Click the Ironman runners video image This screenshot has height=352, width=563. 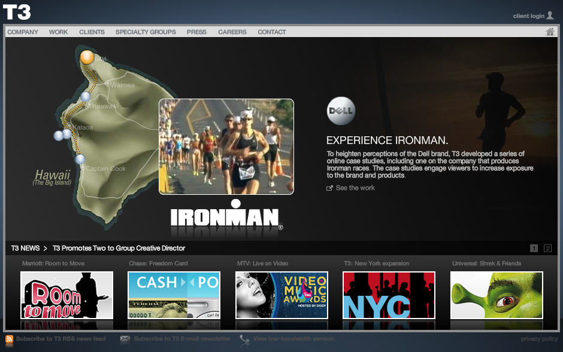pyautogui.click(x=226, y=147)
